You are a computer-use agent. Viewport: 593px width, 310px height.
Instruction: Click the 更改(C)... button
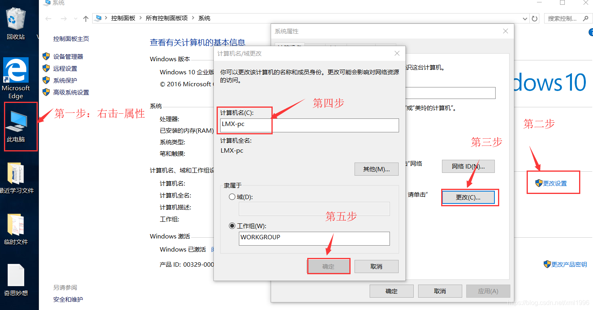(468, 197)
